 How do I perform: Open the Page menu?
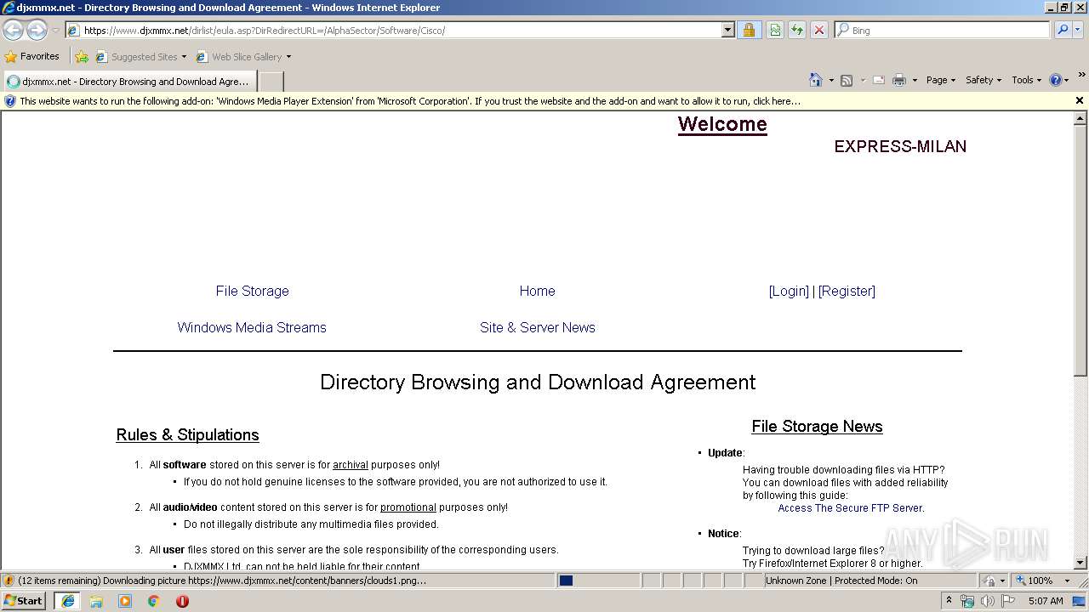click(940, 80)
